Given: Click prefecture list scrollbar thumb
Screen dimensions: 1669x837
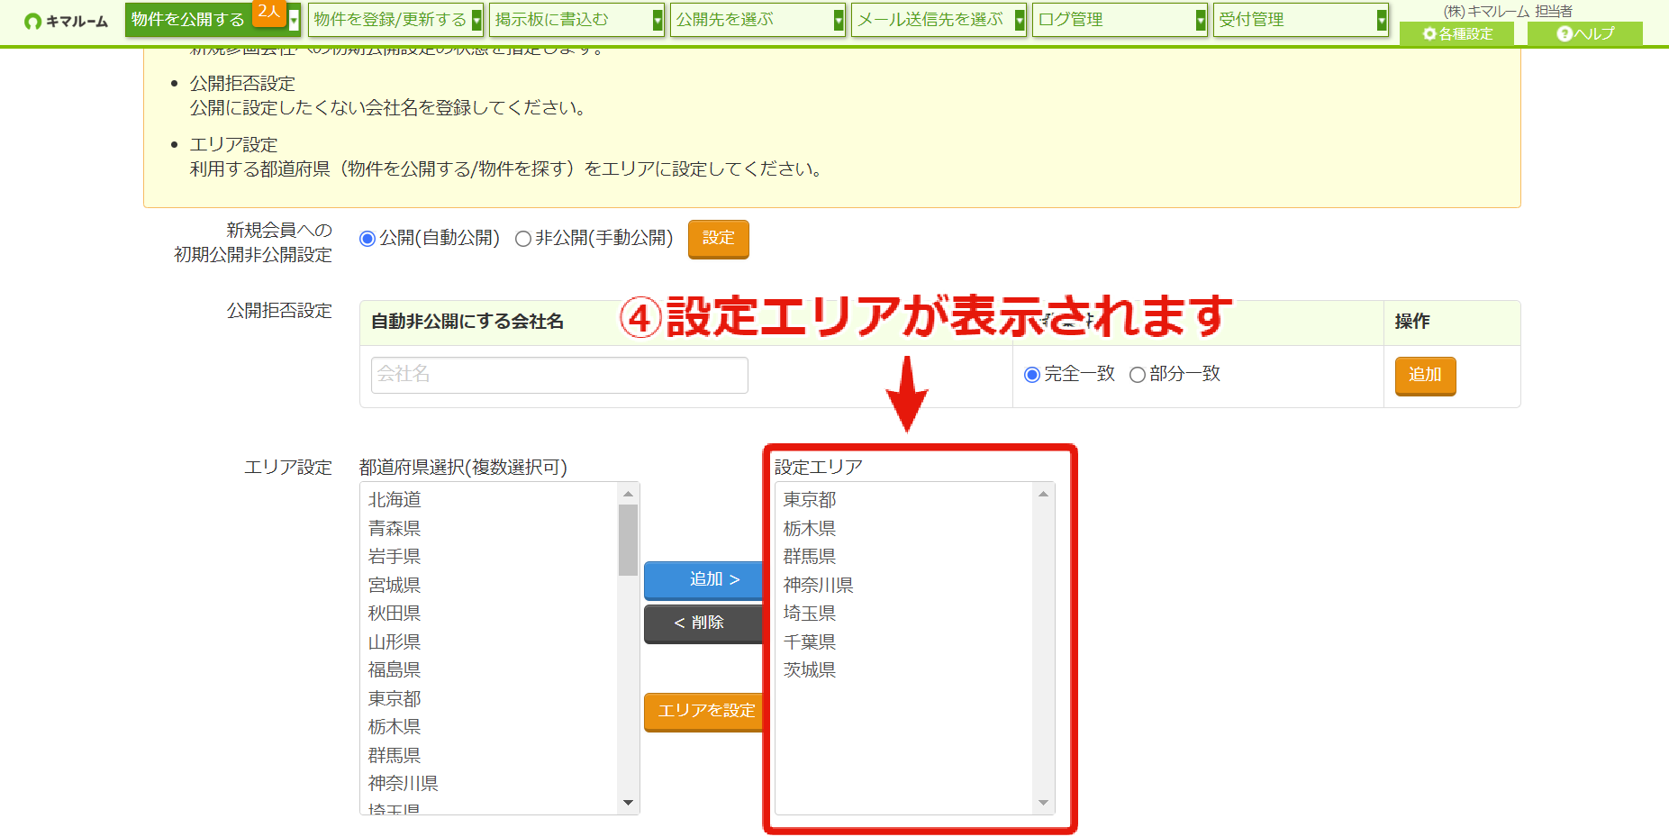Looking at the screenshot, I should pos(628,540).
